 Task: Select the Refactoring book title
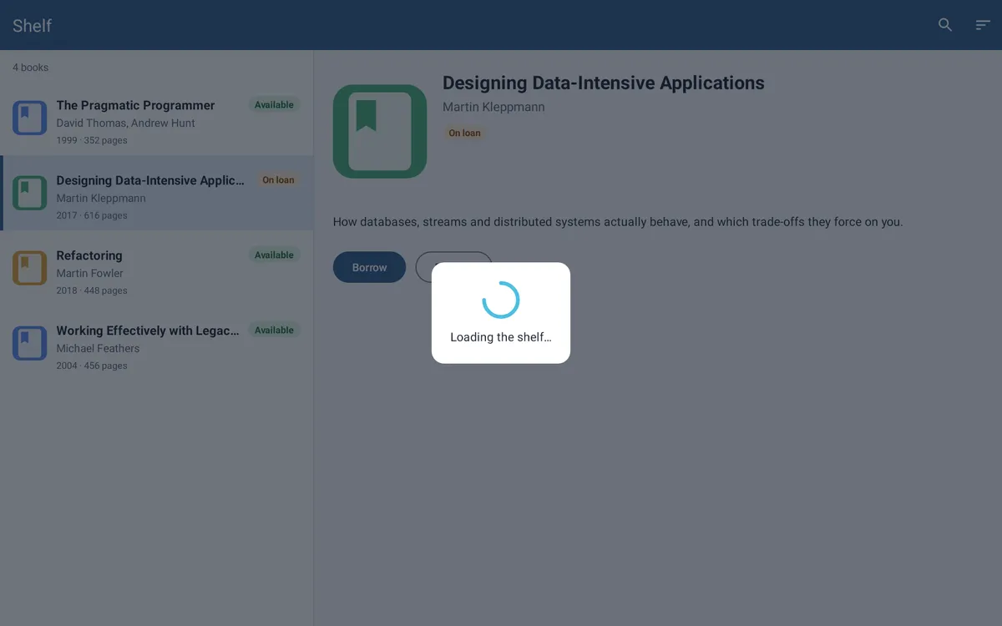click(89, 255)
